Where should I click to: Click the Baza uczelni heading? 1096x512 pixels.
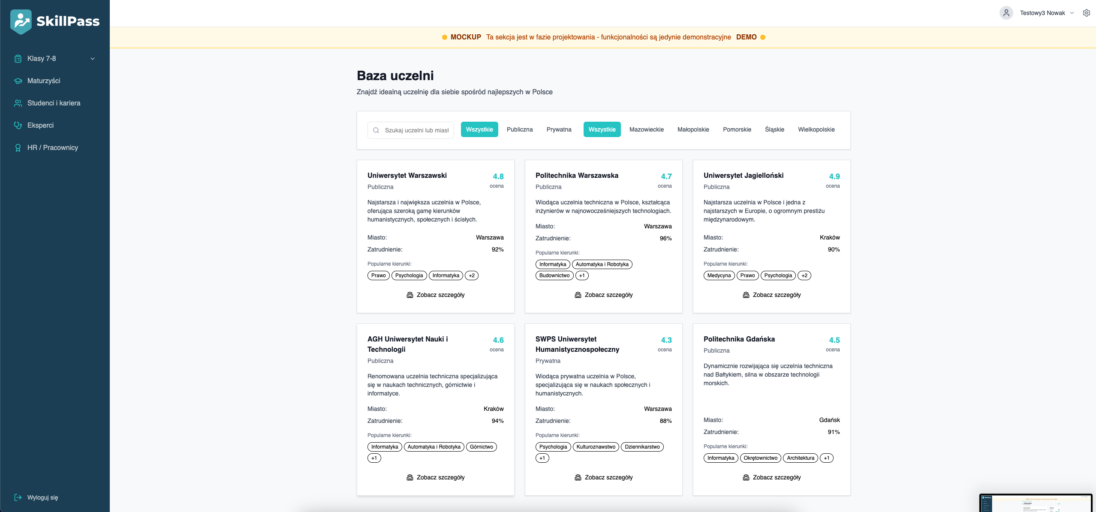[395, 76]
